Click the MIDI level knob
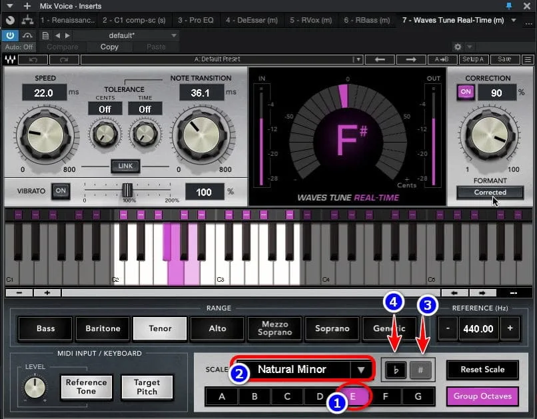The height and width of the screenshot is (419, 537). [x=35, y=388]
